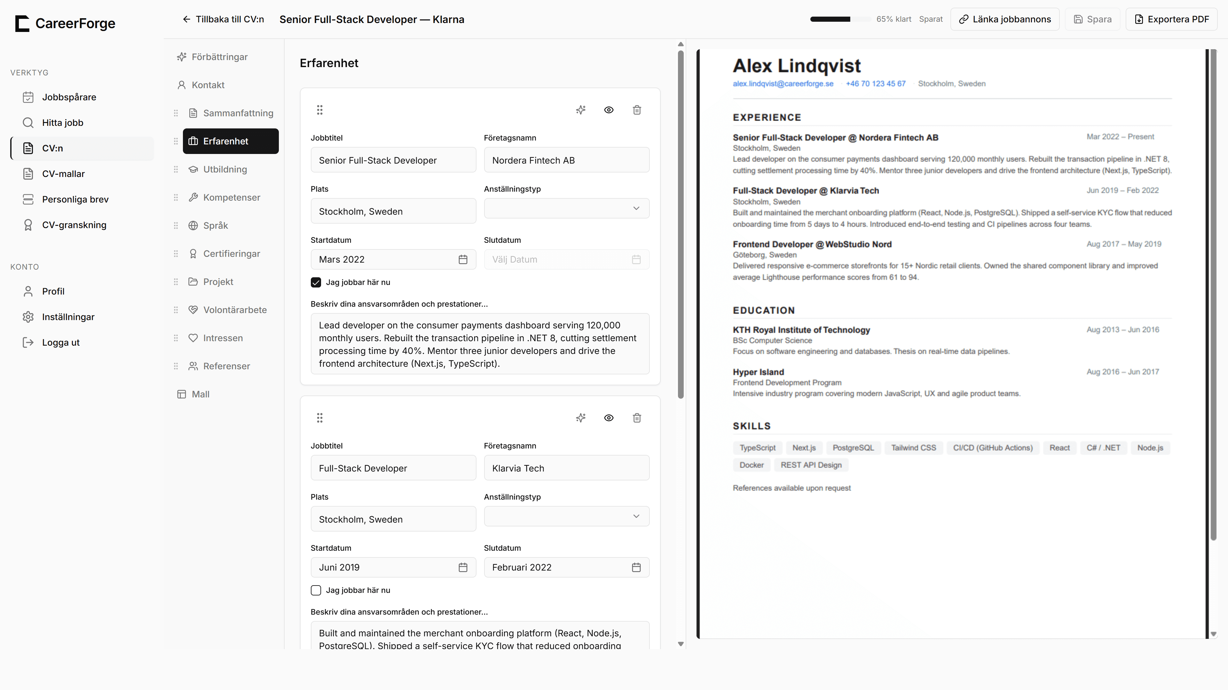Delete the Klarvia Tech experience entry

tap(637, 418)
